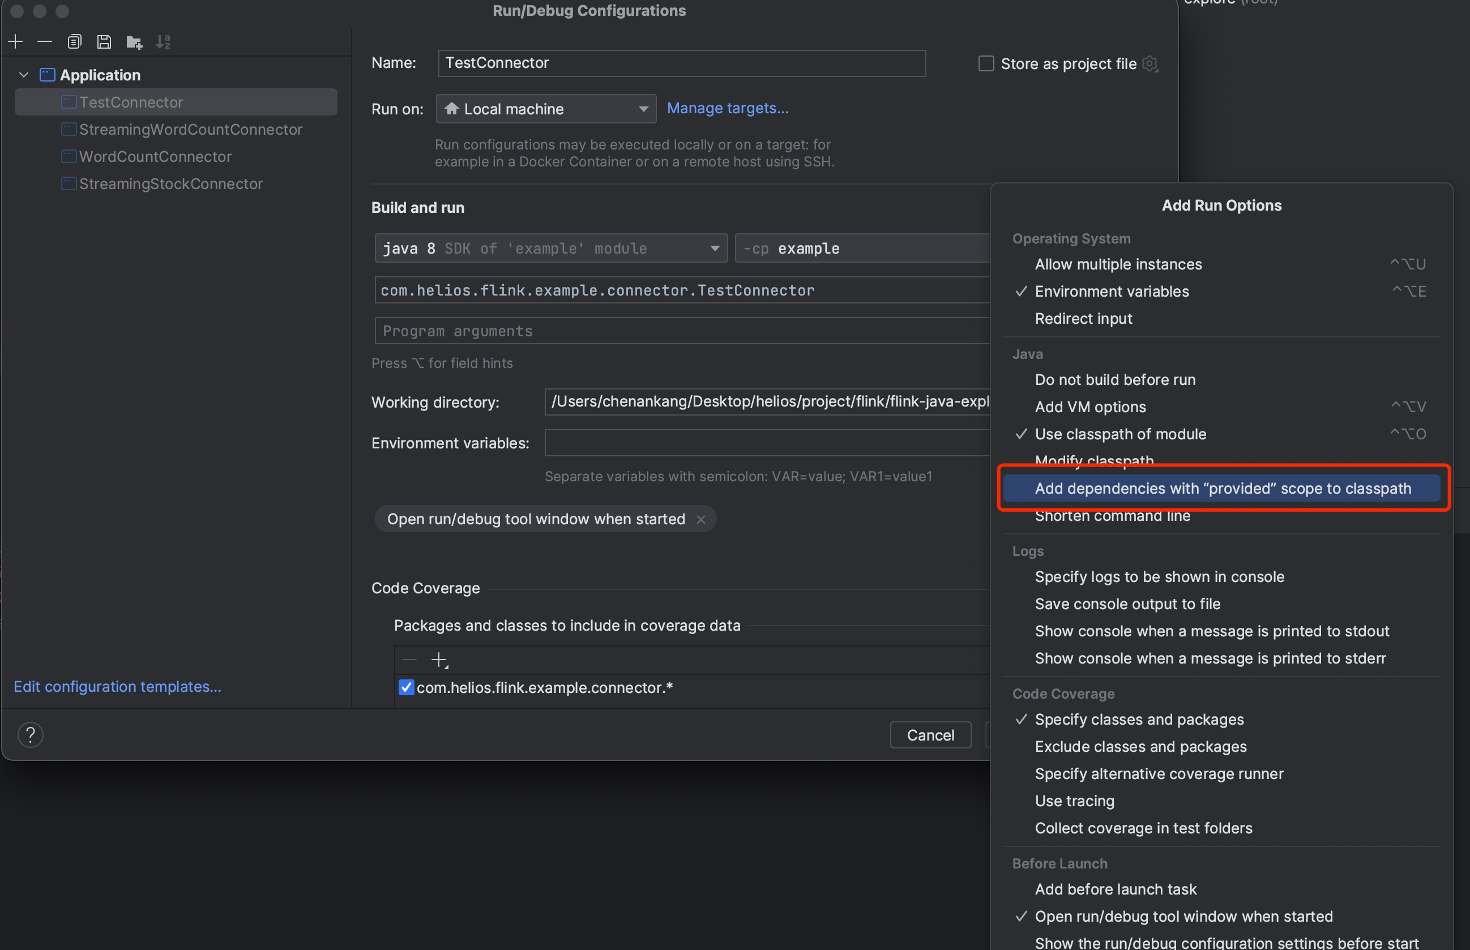Enable Store as project file checkbox

click(x=986, y=63)
